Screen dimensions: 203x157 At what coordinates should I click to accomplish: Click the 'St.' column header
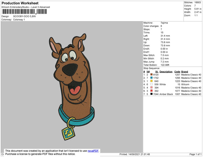[x=157, y=72]
